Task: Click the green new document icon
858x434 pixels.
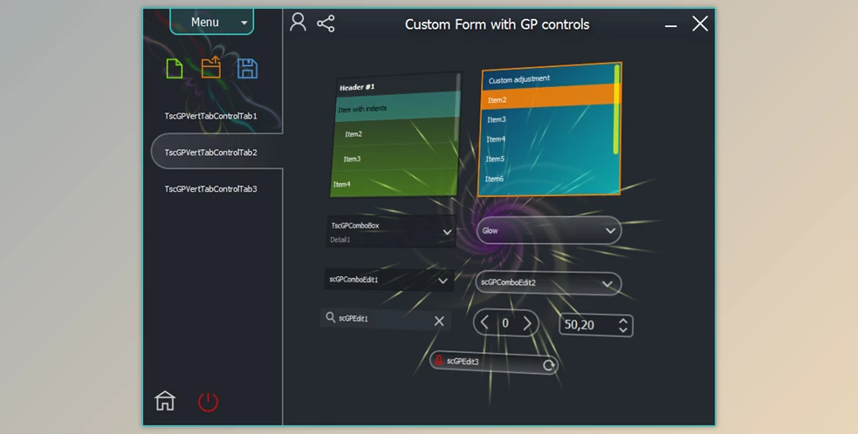Action: tap(174, 68)
